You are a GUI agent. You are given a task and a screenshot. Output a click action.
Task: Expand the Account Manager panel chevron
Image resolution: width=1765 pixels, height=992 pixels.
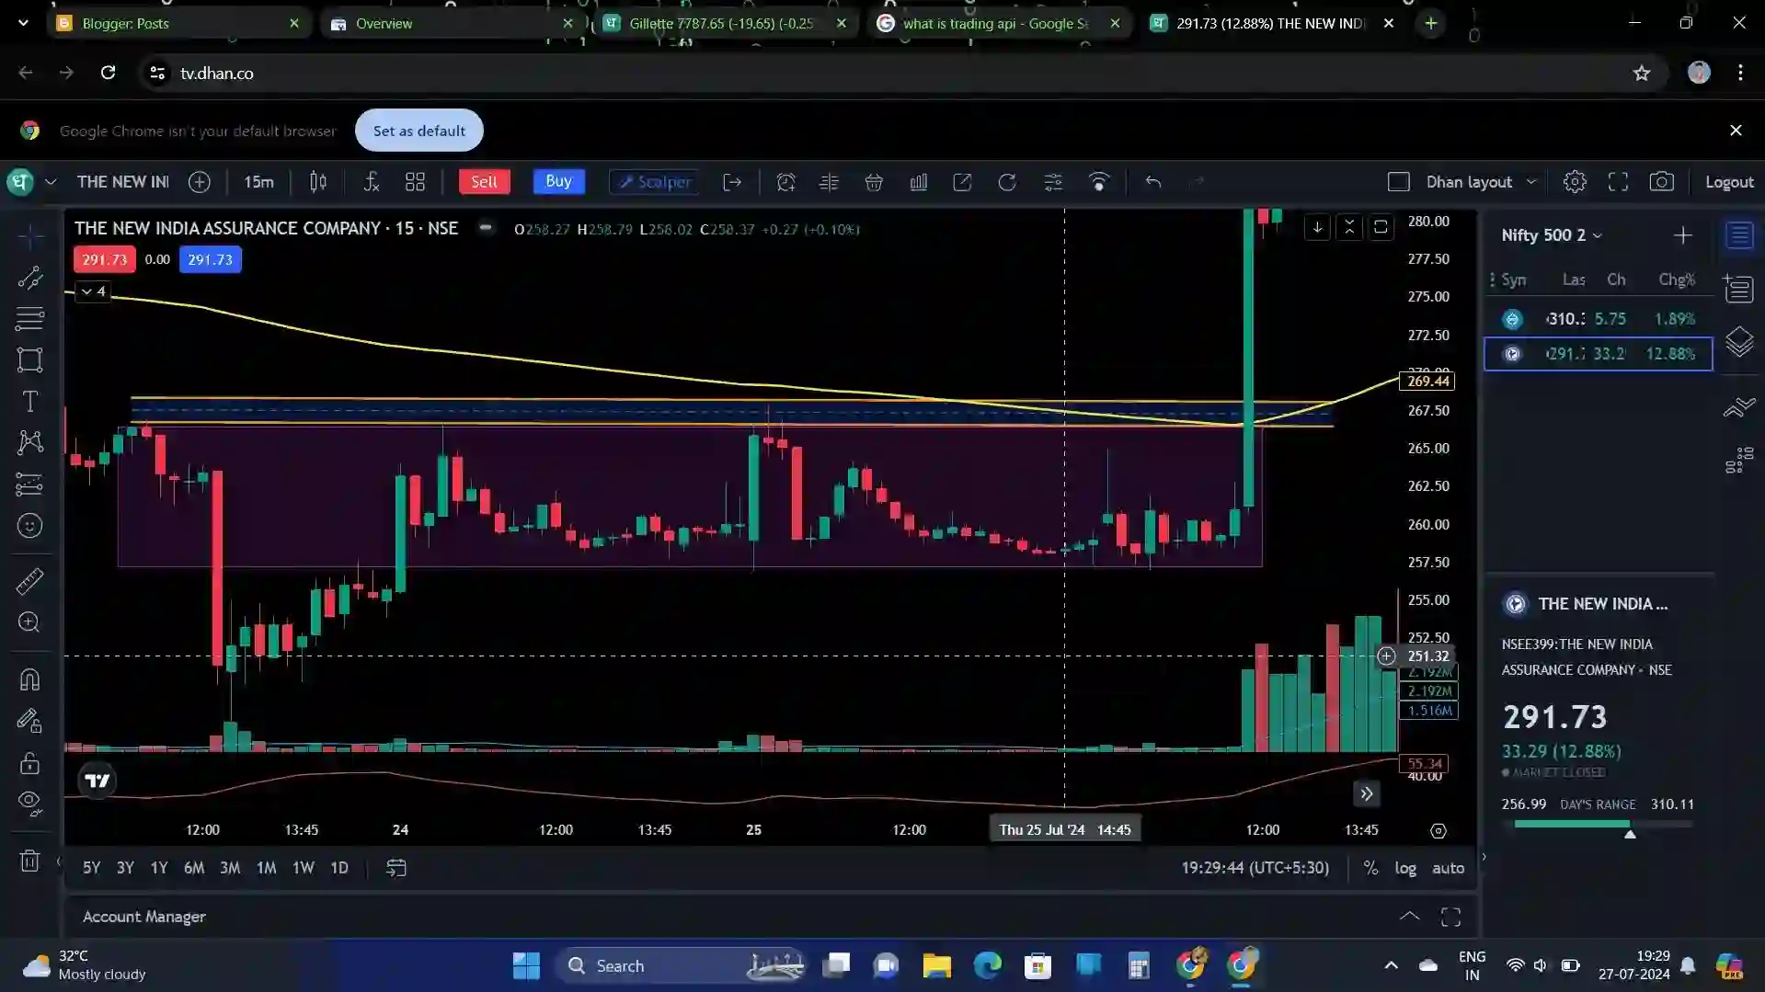(x=1409, y=917)
